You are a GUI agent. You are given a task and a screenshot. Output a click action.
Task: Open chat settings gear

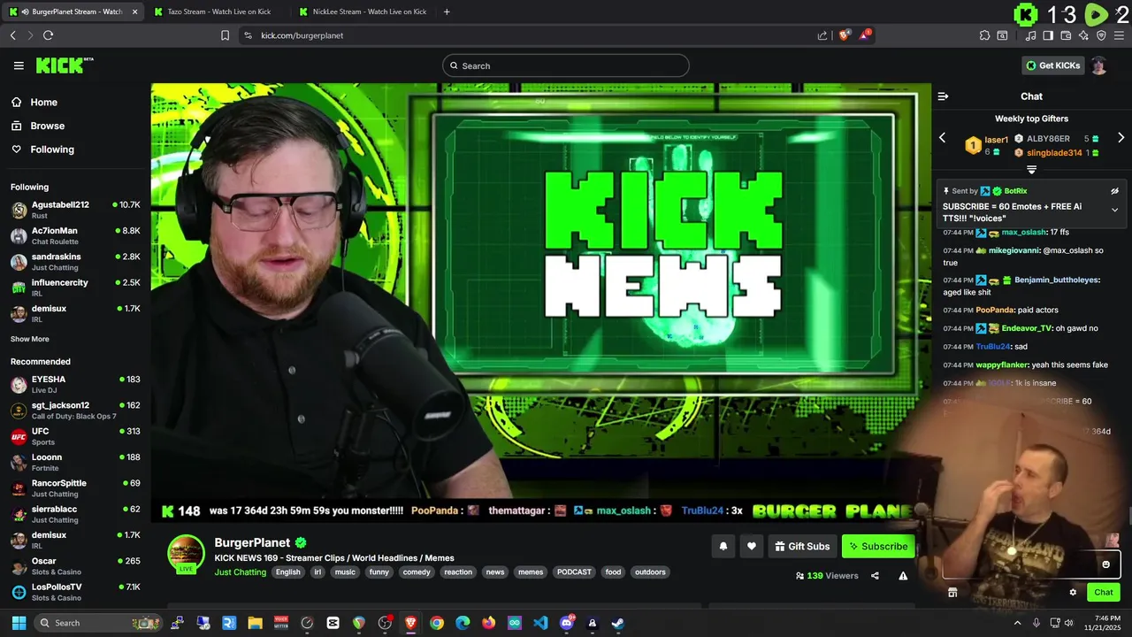pyautogui.click(x=1073, y=593)
